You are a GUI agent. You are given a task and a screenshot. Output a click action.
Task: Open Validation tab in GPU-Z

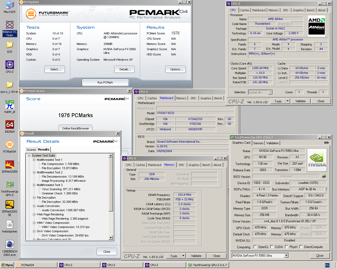click(272, 143)
